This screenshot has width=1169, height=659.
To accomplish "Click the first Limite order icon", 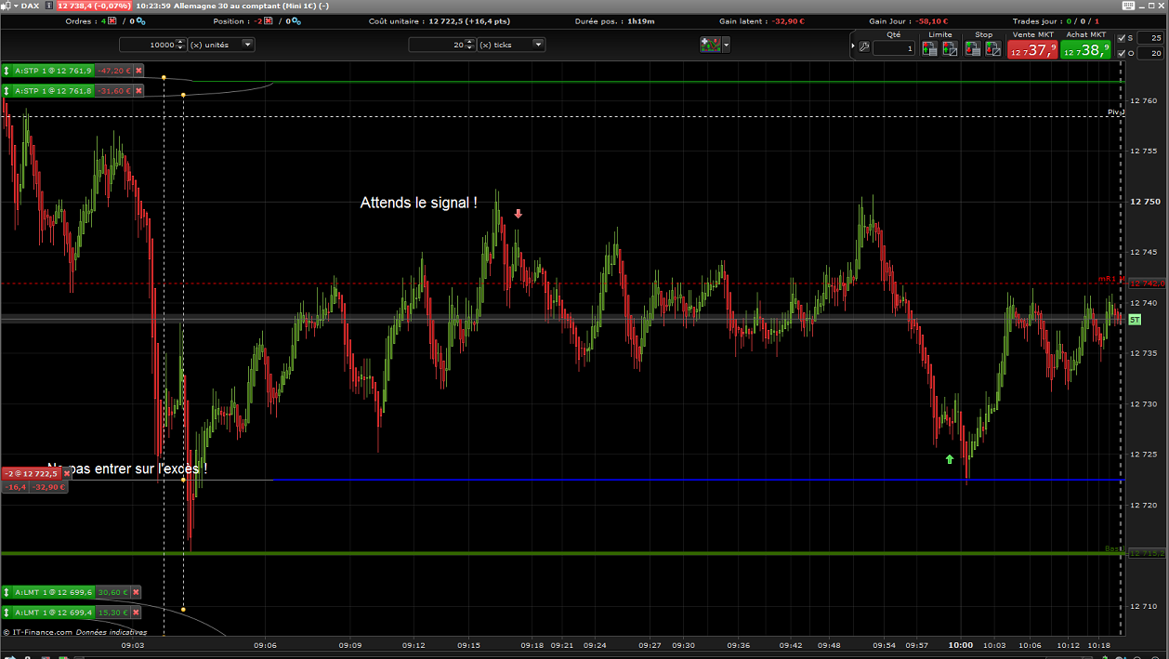I will [929, 48].
